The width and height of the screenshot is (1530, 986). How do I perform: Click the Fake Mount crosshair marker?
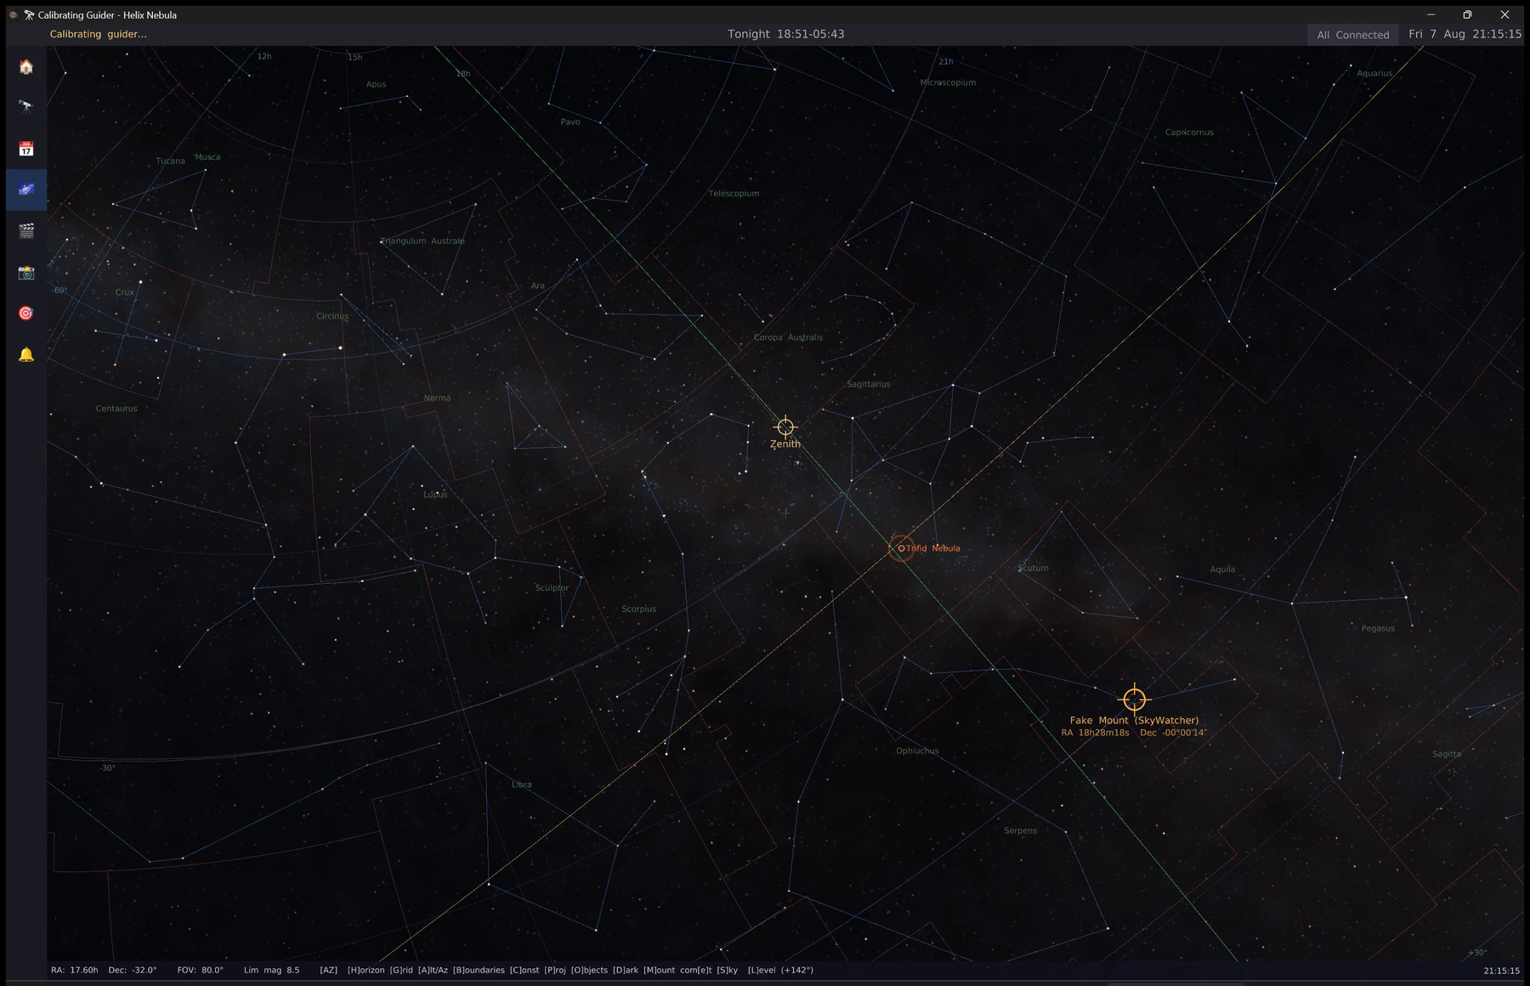1134,700
